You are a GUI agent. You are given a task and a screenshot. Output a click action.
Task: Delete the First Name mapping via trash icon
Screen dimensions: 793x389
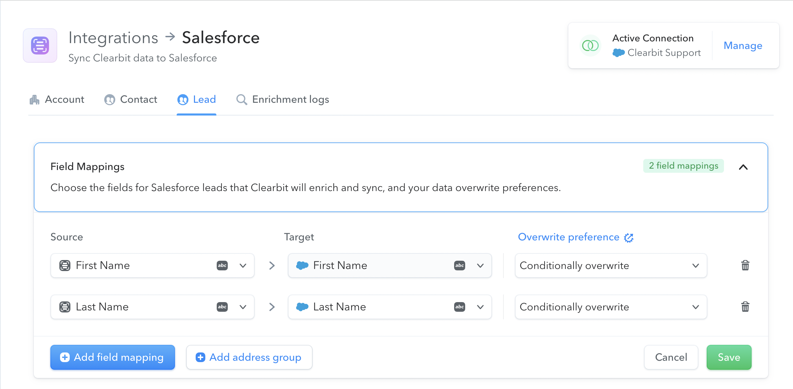coord(745,265)
